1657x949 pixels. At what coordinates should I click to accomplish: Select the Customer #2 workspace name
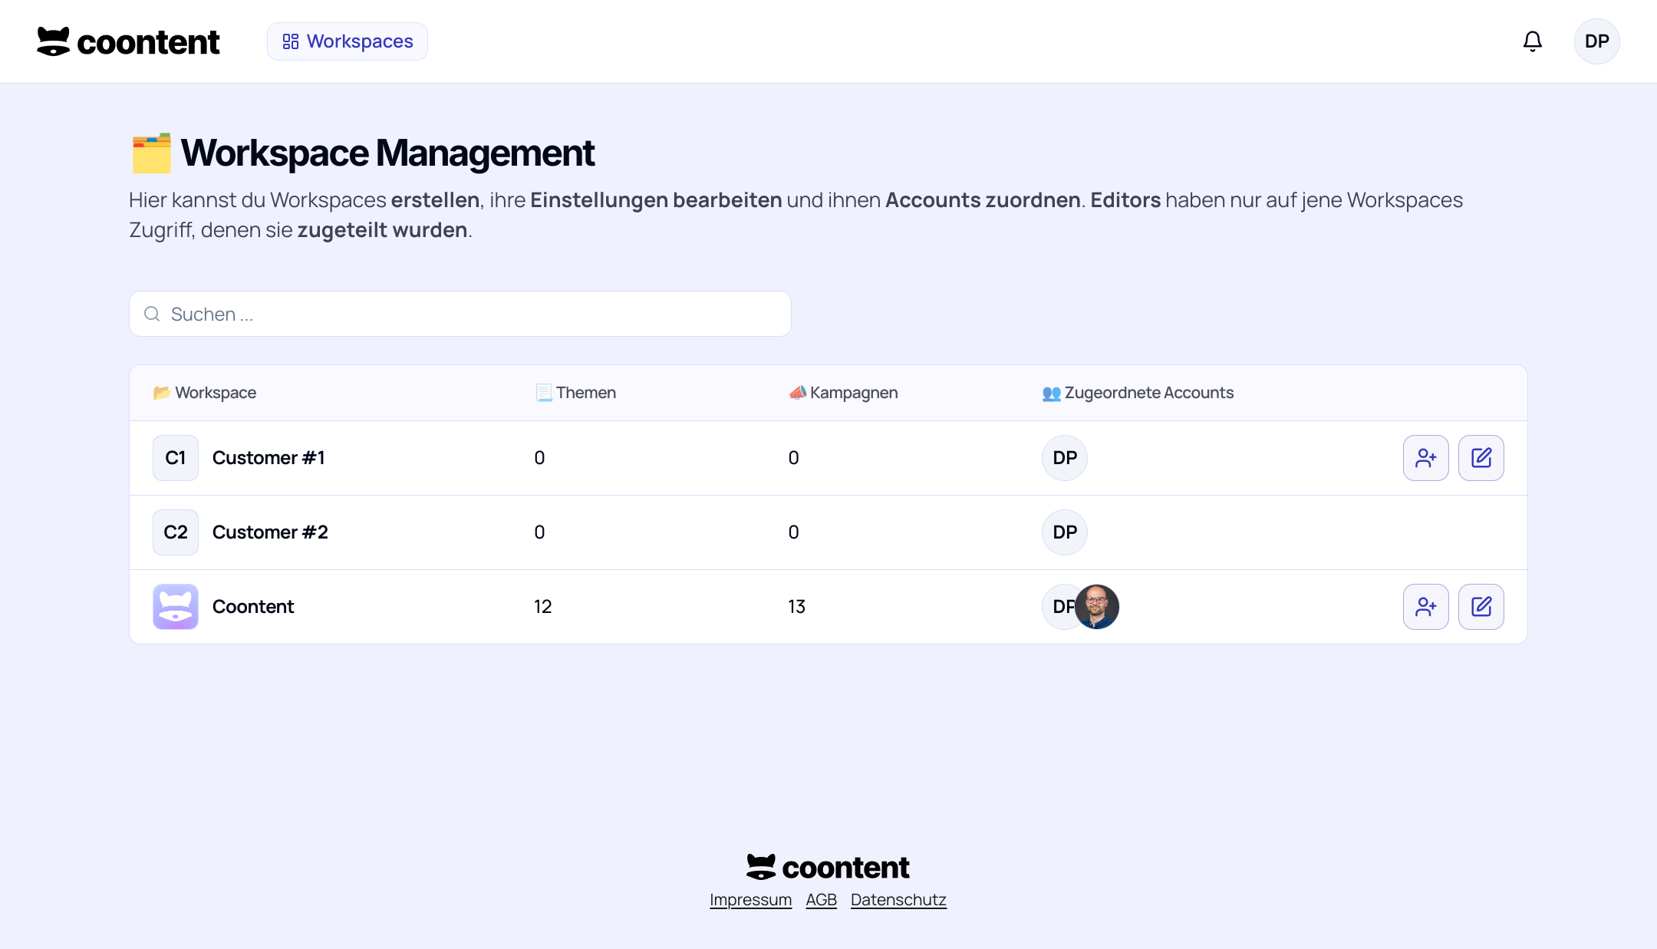270,532
